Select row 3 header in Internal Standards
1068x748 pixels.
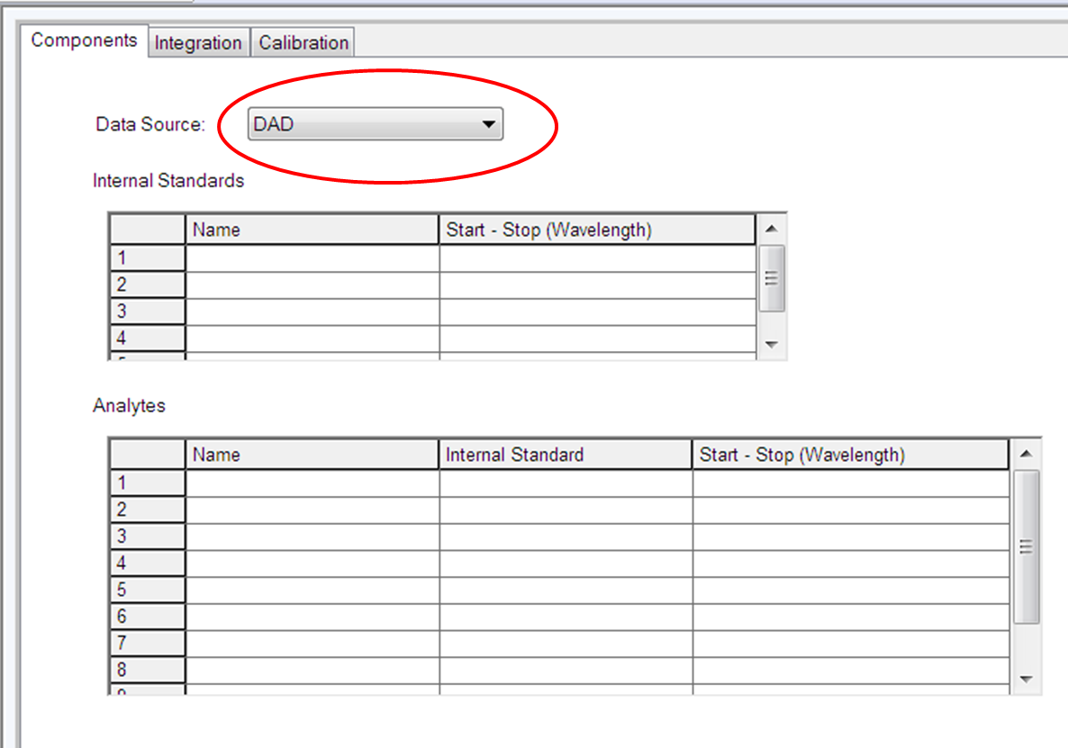click(147, 311)
